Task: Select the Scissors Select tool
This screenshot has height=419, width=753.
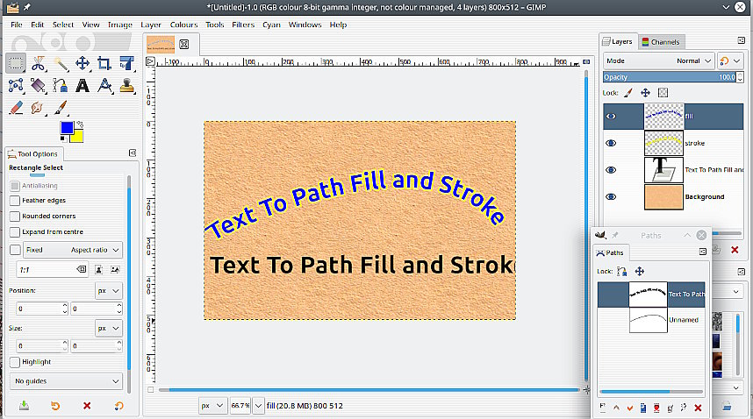Action: coord(39,63)
